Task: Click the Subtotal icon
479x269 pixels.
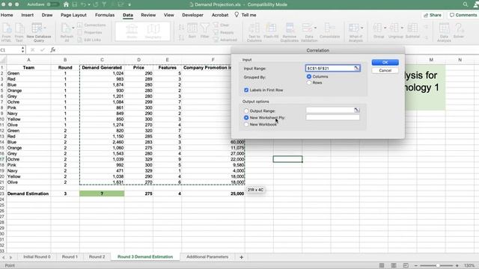Action: (412, 31)
